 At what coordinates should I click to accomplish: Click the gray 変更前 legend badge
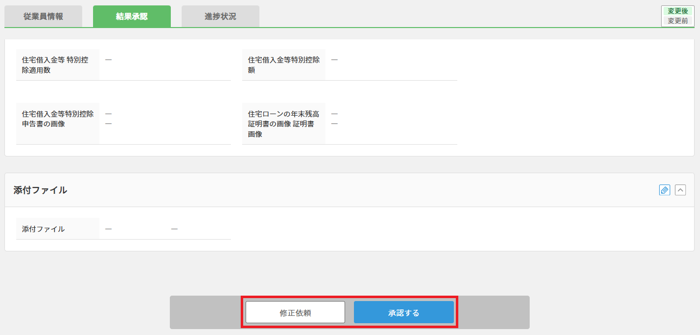[678, 21]
